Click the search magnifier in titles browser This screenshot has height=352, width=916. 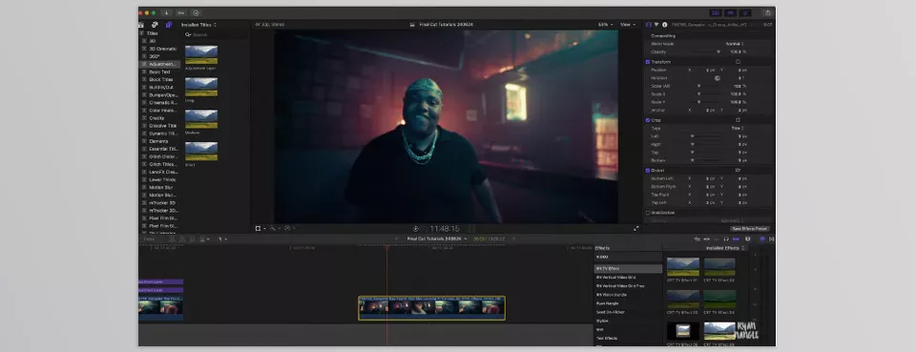tap(189, 35)
